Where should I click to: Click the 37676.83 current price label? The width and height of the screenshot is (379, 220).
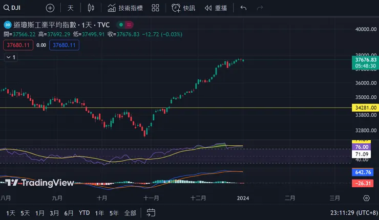366,60
